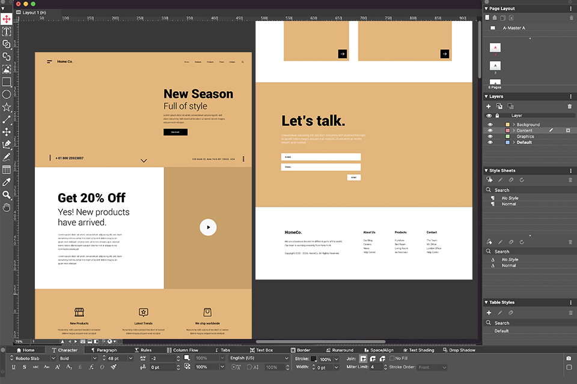The image size is (577, 384).
Task: Open the Bold font style dropdown
Action: coord(94,358)
